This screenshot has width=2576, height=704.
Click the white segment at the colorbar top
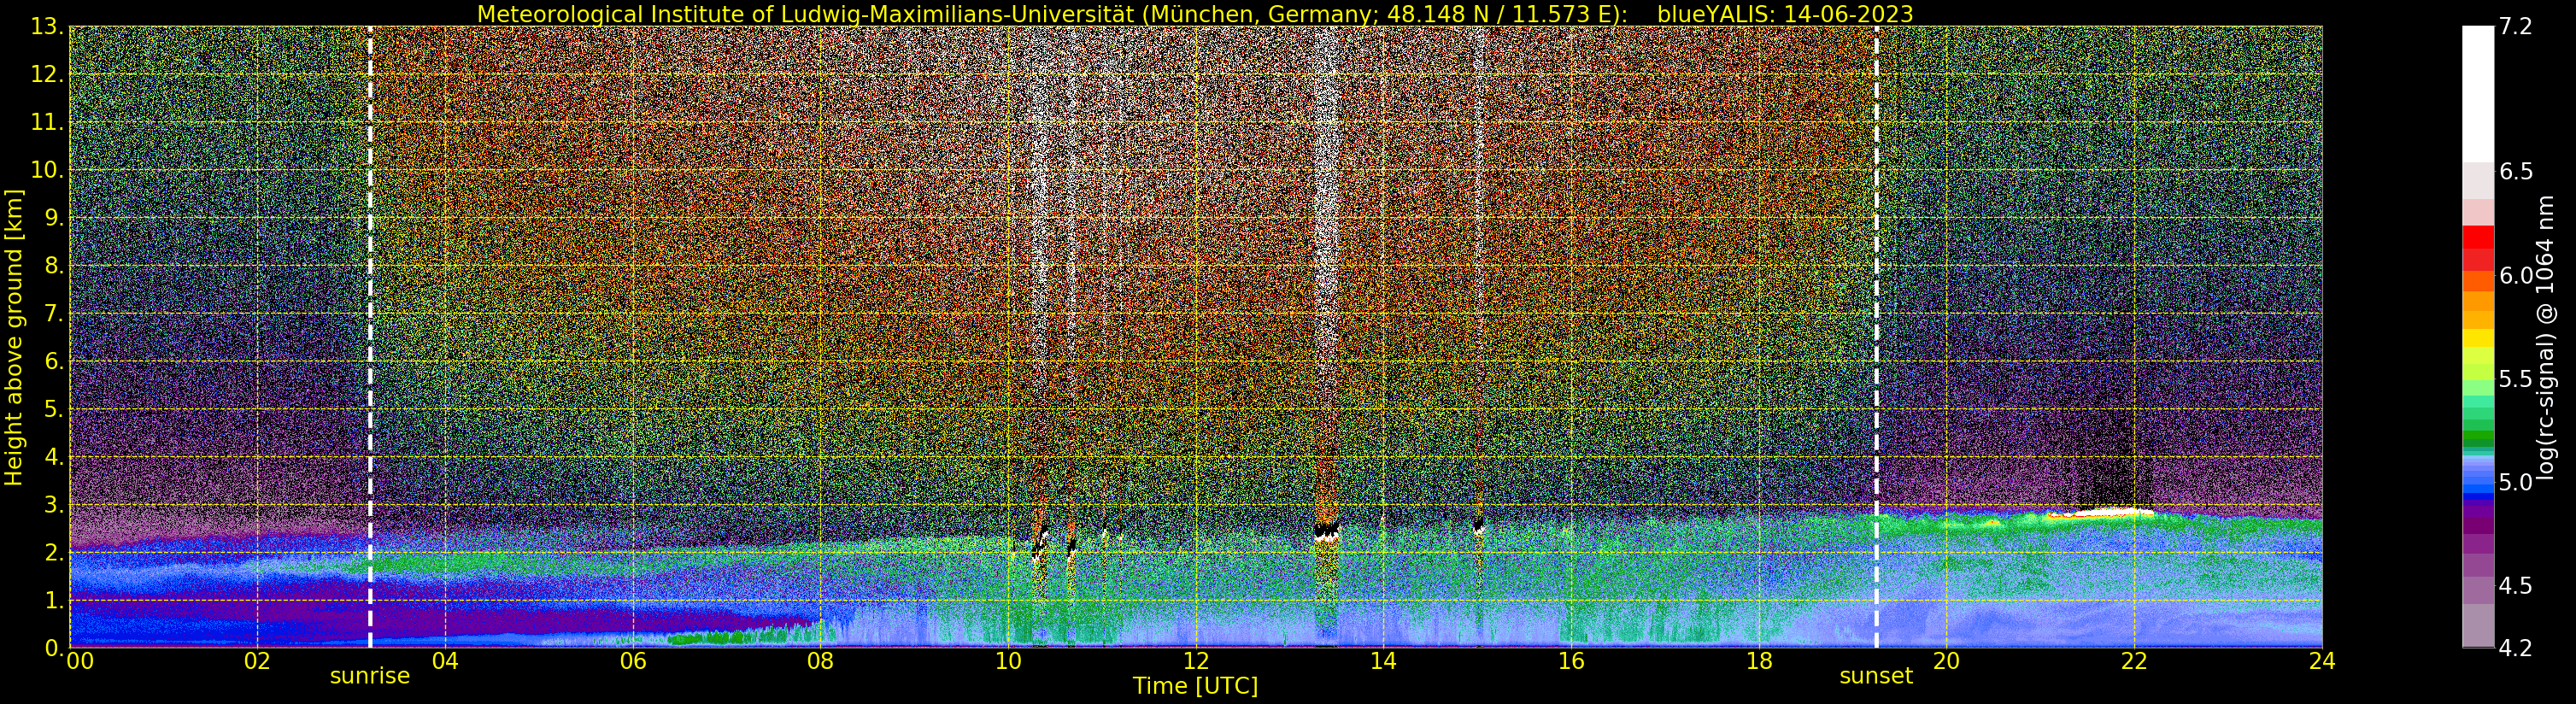coord(2478,94)
